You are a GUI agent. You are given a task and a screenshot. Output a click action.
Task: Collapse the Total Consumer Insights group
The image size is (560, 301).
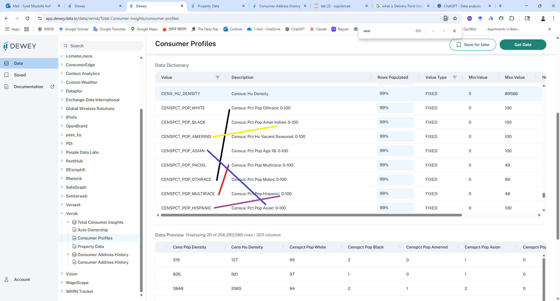coord(68,222)
